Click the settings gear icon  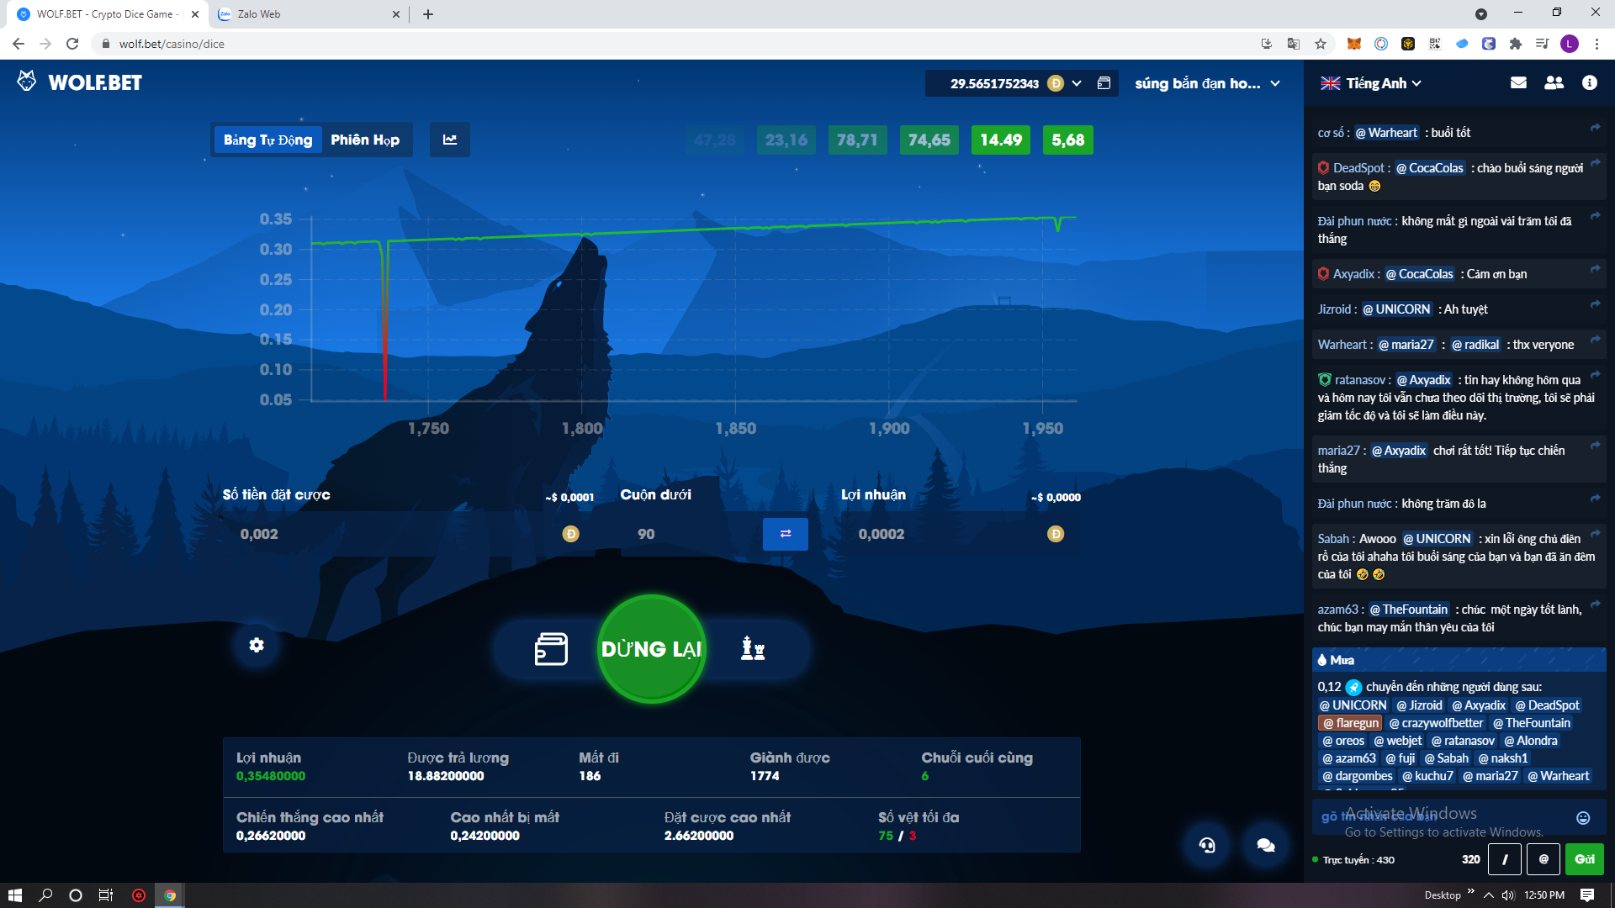(x=257, y=645)
